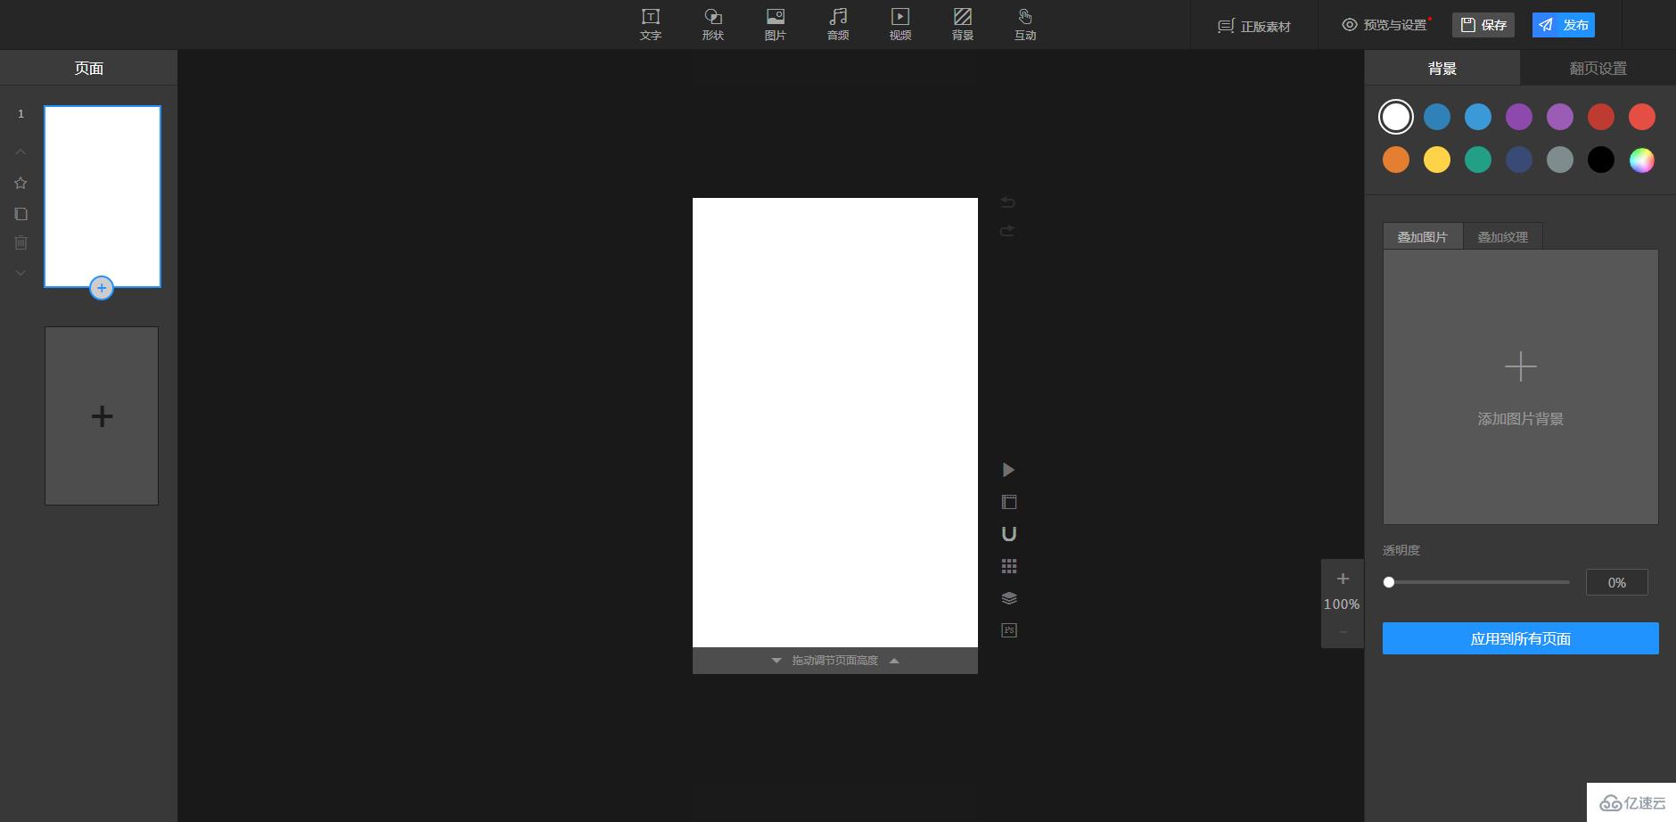This screenshot has width=1676, height=822.
Task: Choose the yellow background swatch
Action: pos(1437,160)
